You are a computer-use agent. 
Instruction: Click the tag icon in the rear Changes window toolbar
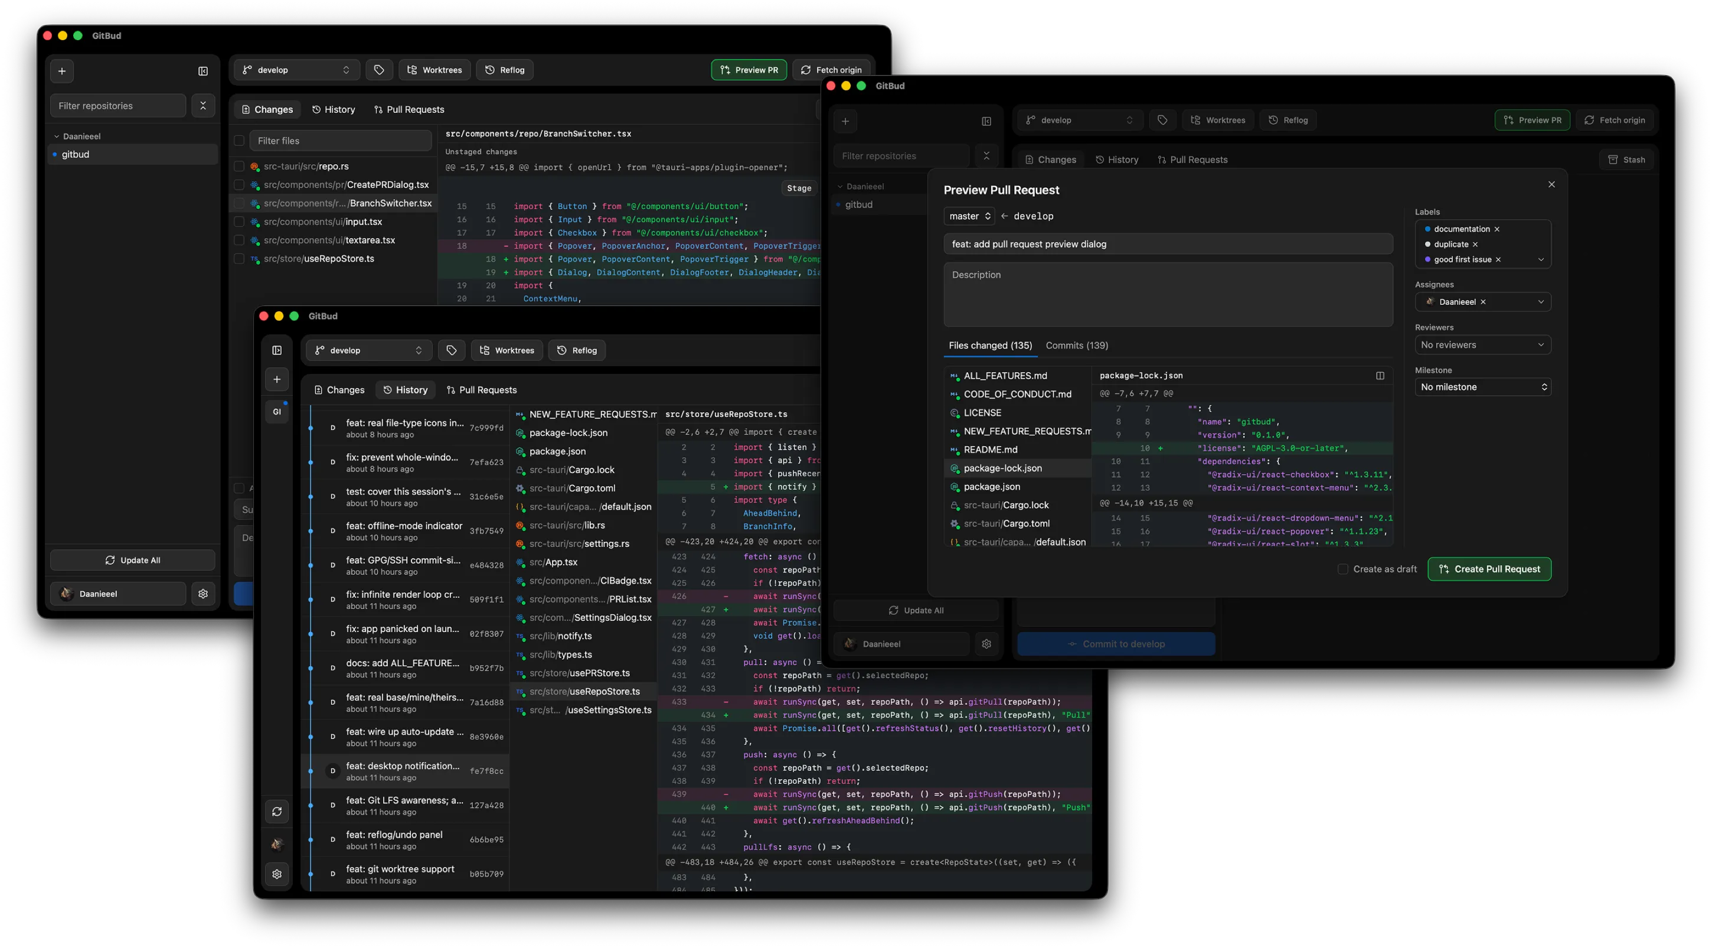tap(379, 70)
